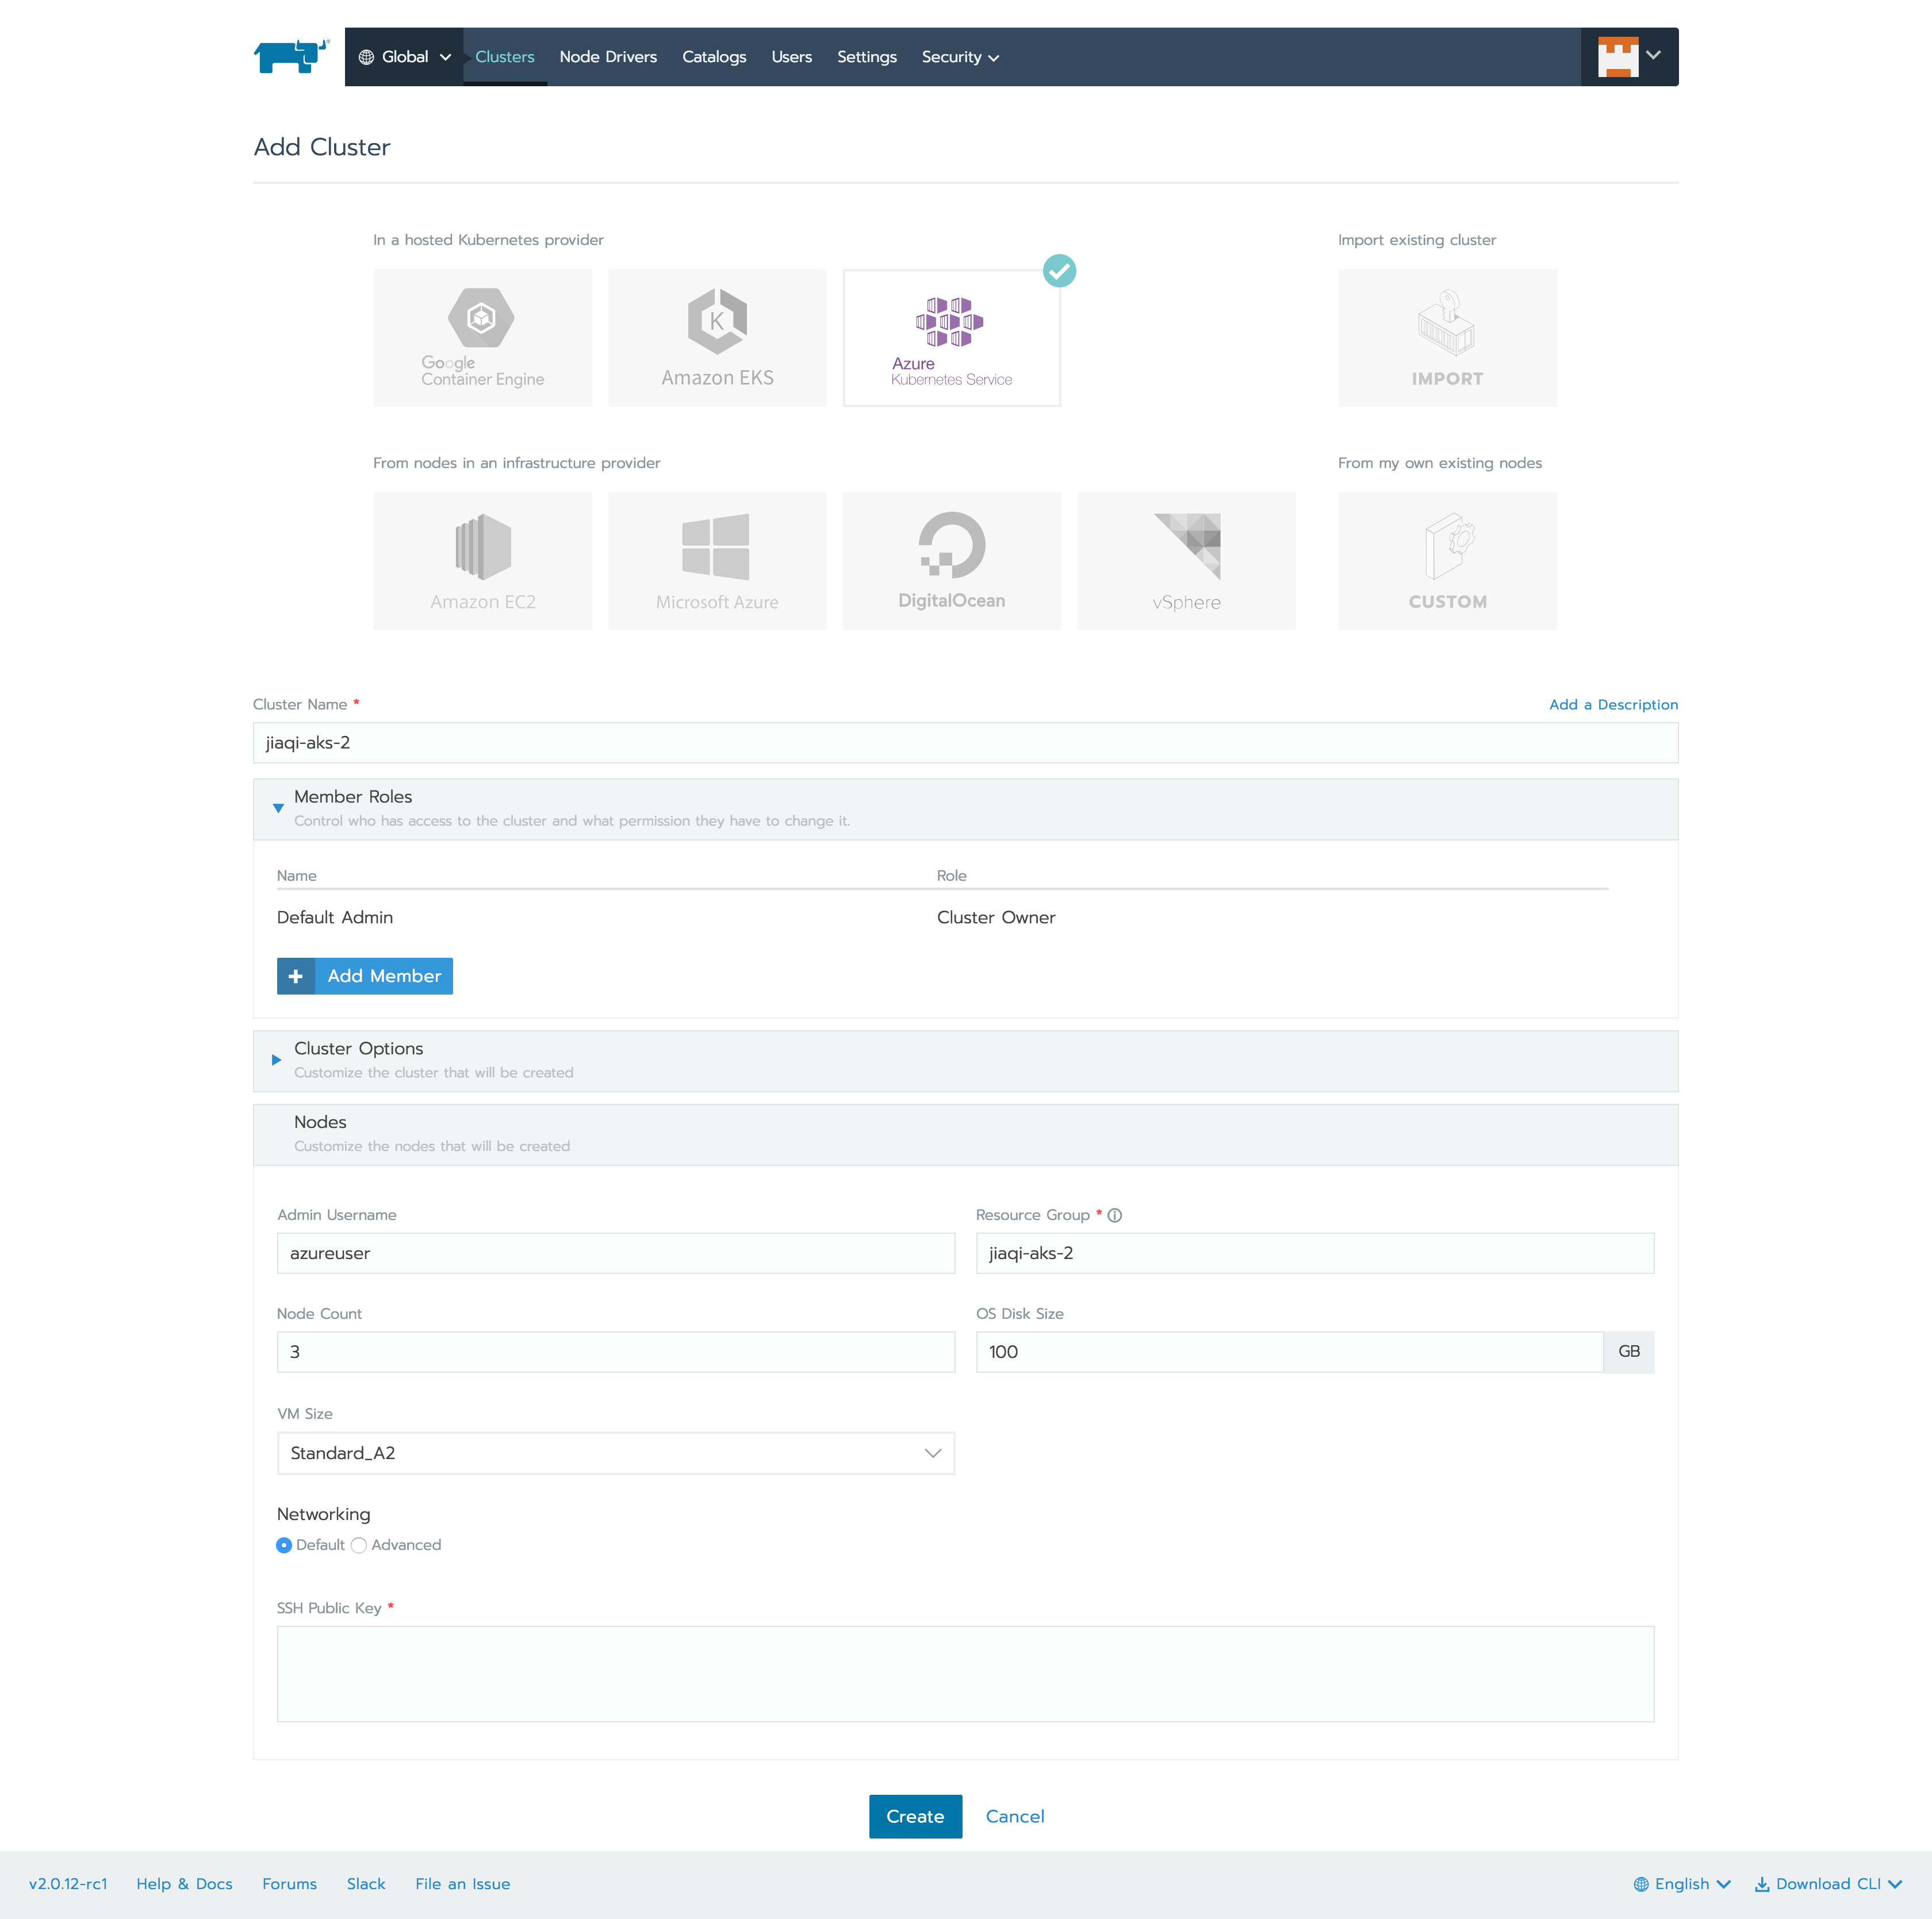Open the Global scope dropdown

tap(404, 57)
